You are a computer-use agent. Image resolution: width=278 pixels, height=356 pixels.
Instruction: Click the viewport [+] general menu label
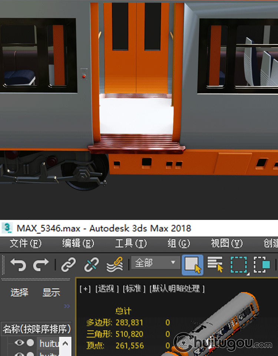[x=85, y=289]
